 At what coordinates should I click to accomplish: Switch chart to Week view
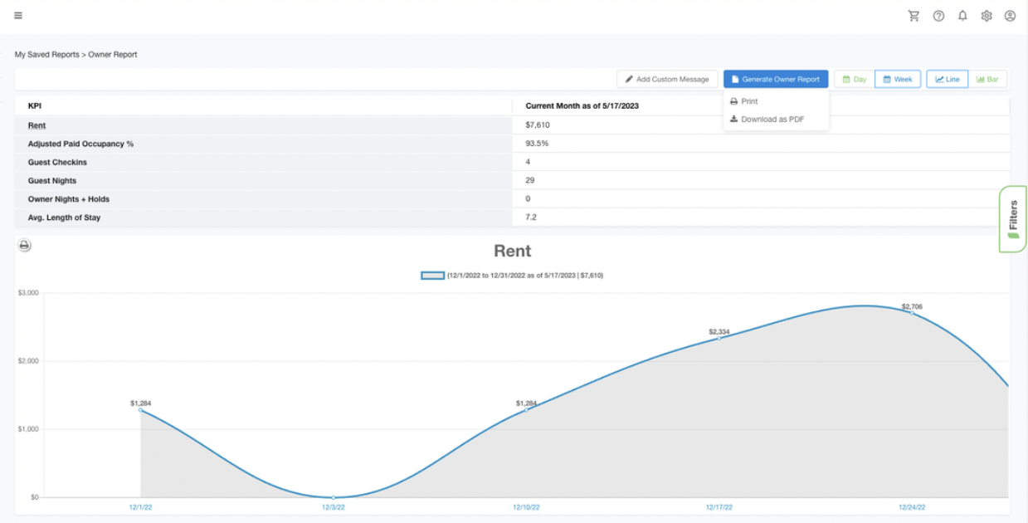[x=897, y=79]
